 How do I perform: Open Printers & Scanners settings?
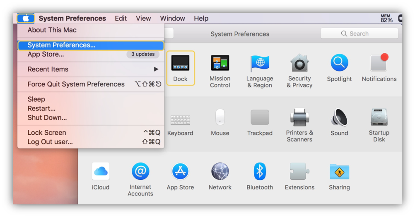299,125
